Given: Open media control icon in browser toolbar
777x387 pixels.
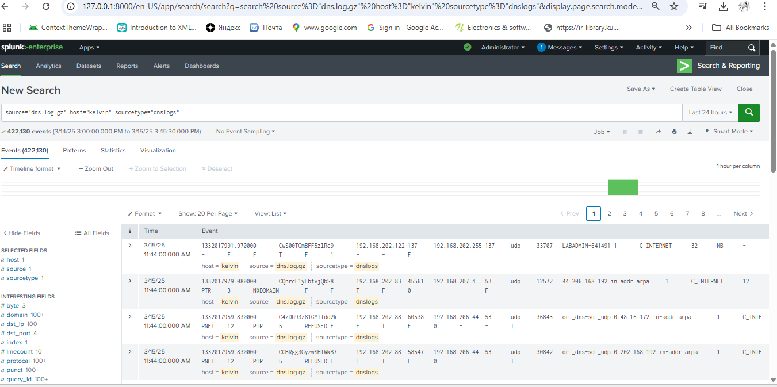Looking at the screenshot, I should [703, 6].
